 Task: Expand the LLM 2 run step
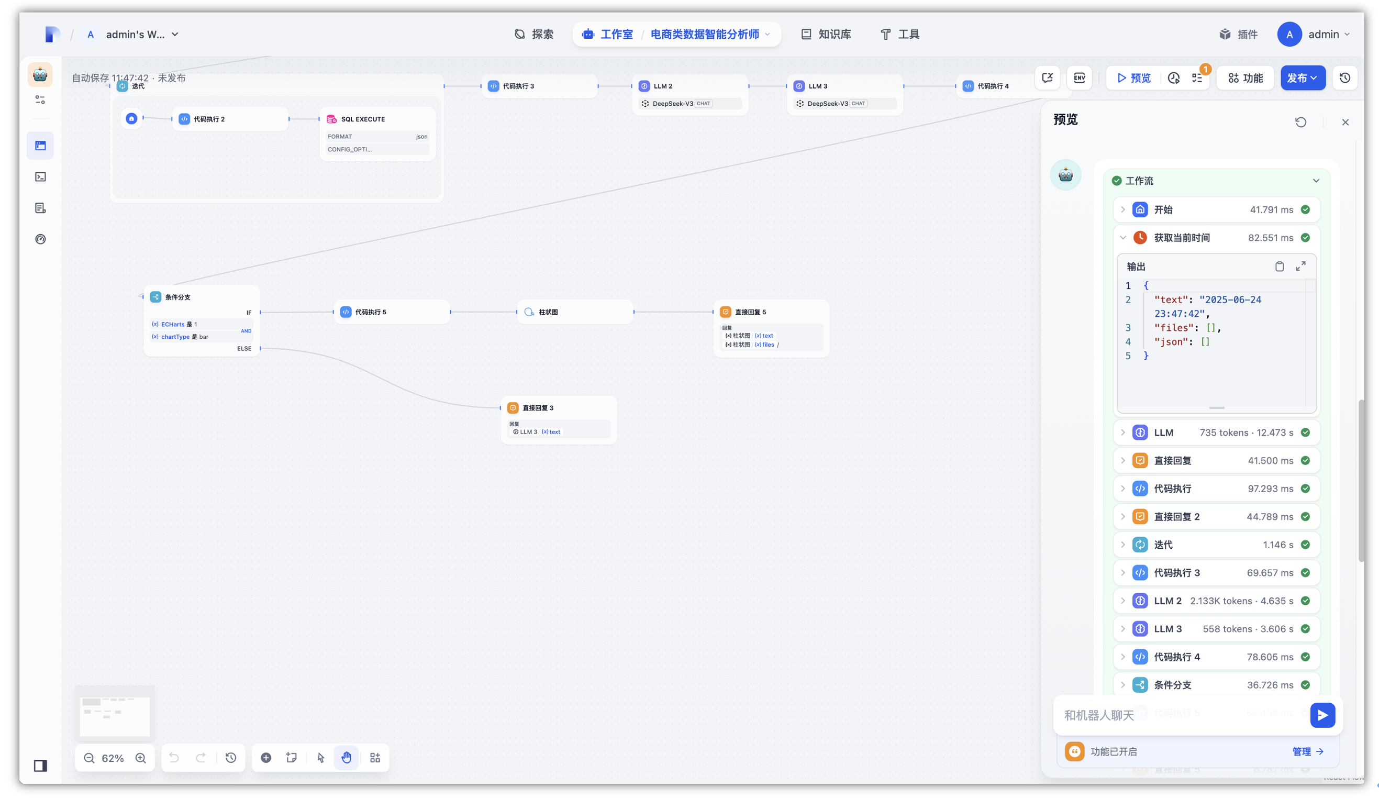(1123, 601)
